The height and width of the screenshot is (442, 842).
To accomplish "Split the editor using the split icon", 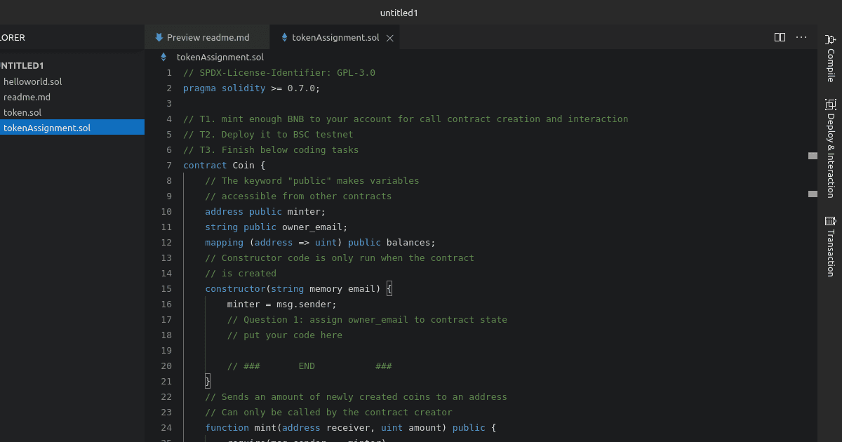I will click(x=780, y=38).
